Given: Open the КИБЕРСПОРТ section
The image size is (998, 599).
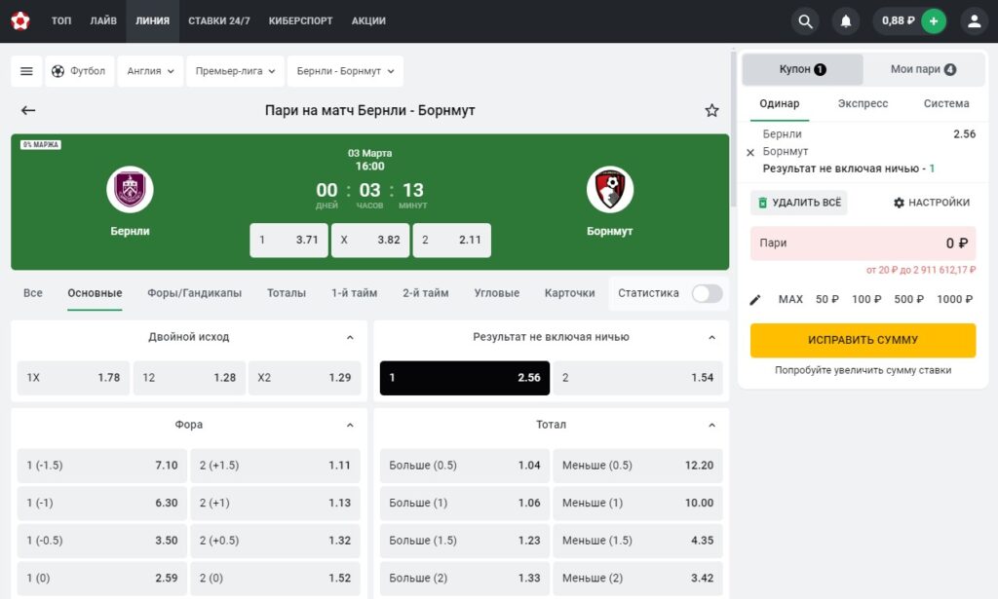Looking at the screenshot, I should (x=300, y=21).
